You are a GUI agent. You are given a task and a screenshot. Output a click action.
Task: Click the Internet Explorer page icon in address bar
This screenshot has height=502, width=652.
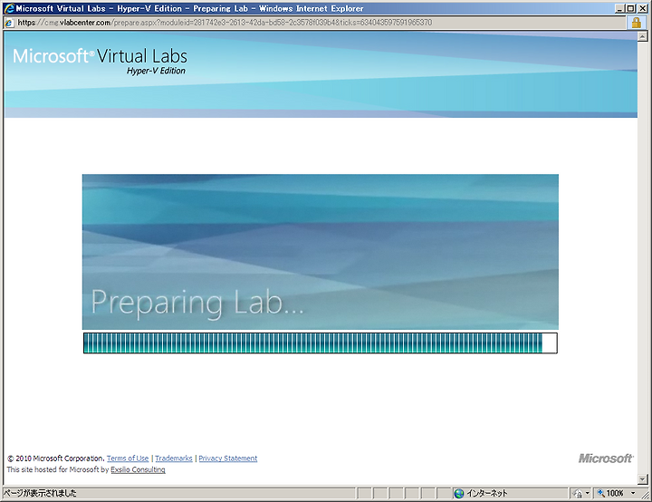pyautogui.click(x=8, y=23)
